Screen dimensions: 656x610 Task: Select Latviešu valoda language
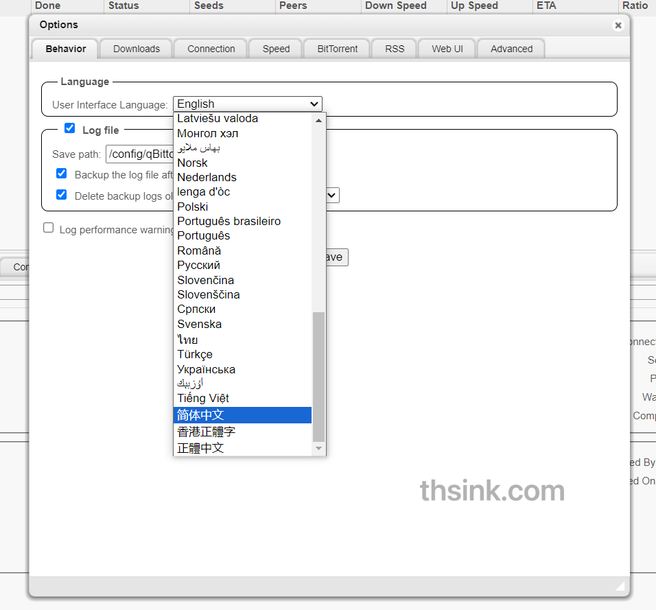tap(242, 119)
